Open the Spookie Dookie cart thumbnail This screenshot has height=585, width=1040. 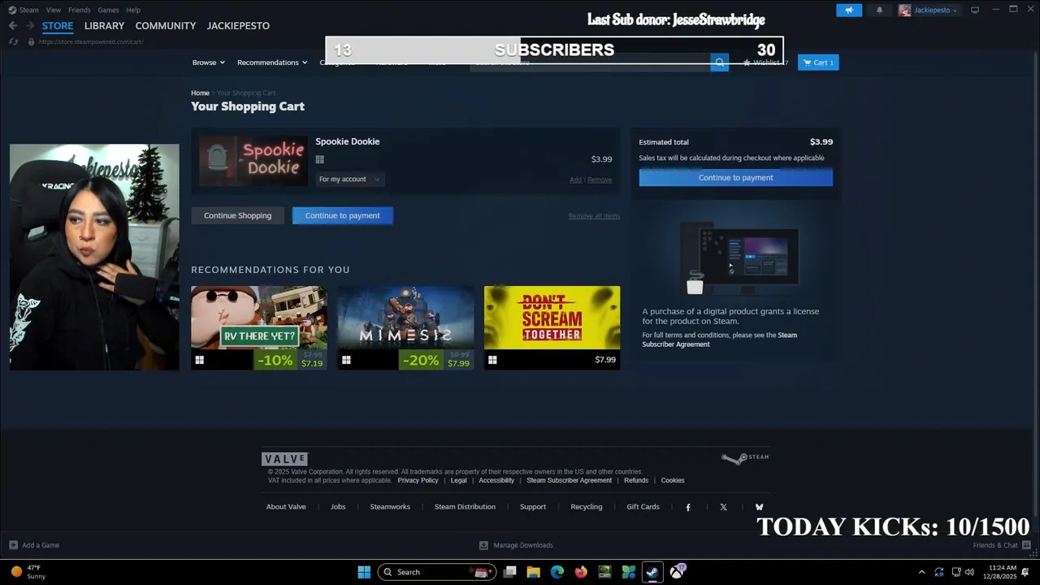(253, 160)
